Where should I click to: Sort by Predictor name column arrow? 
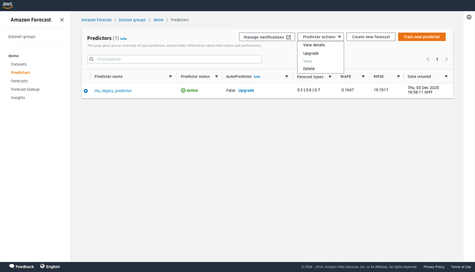pyautogui.click(x=170, y=77)
